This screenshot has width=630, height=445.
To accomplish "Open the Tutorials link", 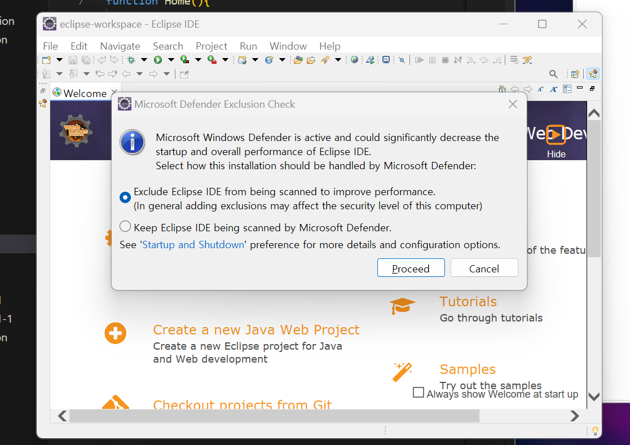I will point(468,302).
